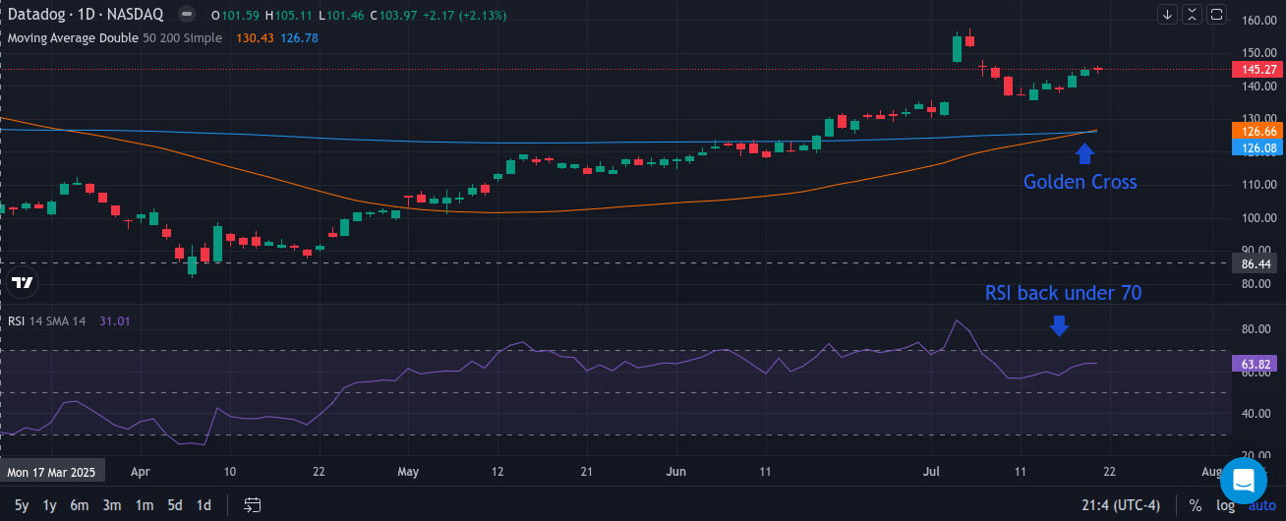Open the Go to date calendar icon
This screenshot has width=1286, height=521.
pos(253,505)
